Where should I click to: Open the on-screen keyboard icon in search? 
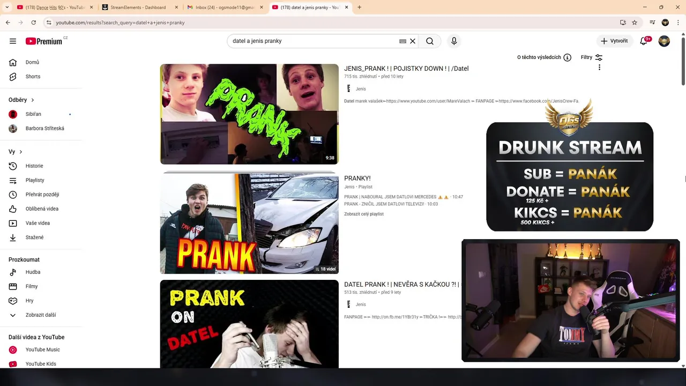coord(402,41)
